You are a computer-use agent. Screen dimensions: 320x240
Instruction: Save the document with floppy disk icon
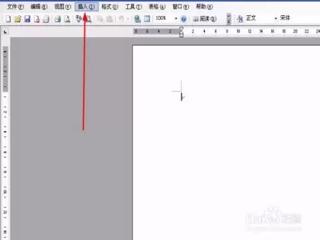28,19
